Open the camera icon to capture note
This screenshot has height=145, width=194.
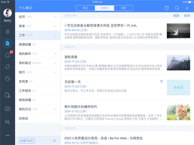7,108
